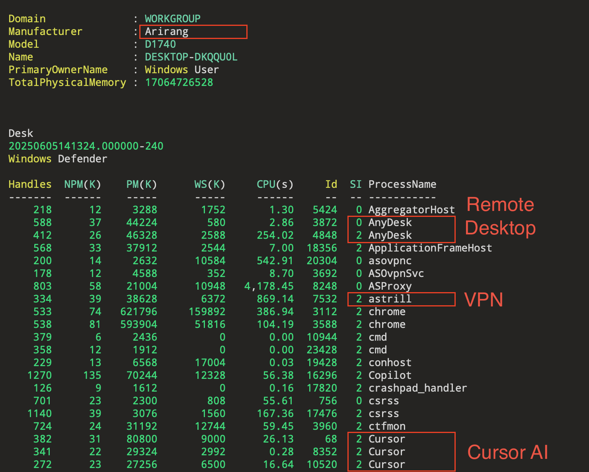Viewport: 589px width, 472px height.
Task: Click the Cursor process with Id 10520
Action: tap(387, 464)
